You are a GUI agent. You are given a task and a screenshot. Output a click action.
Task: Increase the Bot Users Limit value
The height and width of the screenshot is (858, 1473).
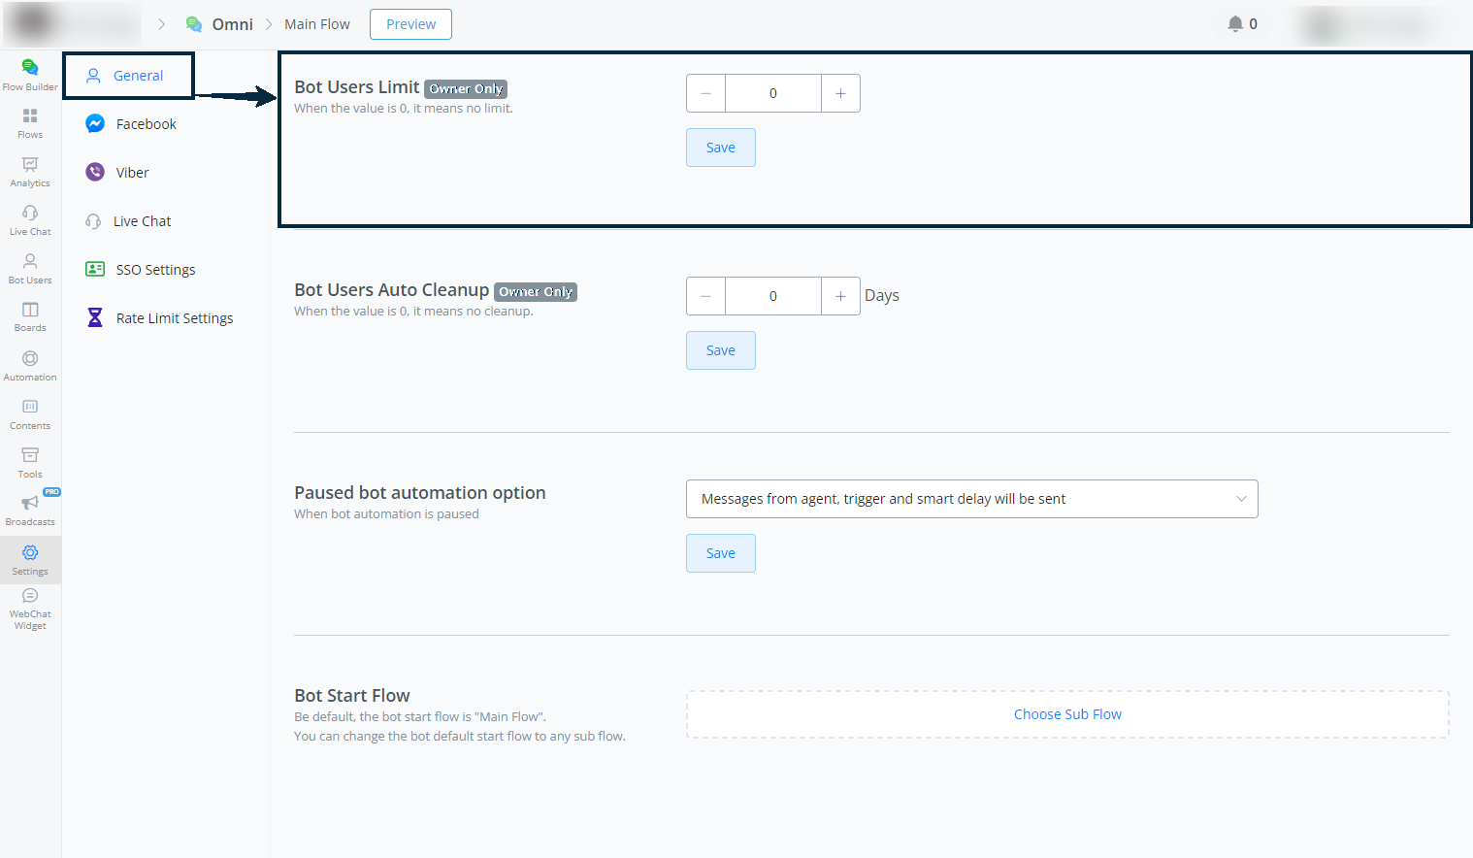840,93
